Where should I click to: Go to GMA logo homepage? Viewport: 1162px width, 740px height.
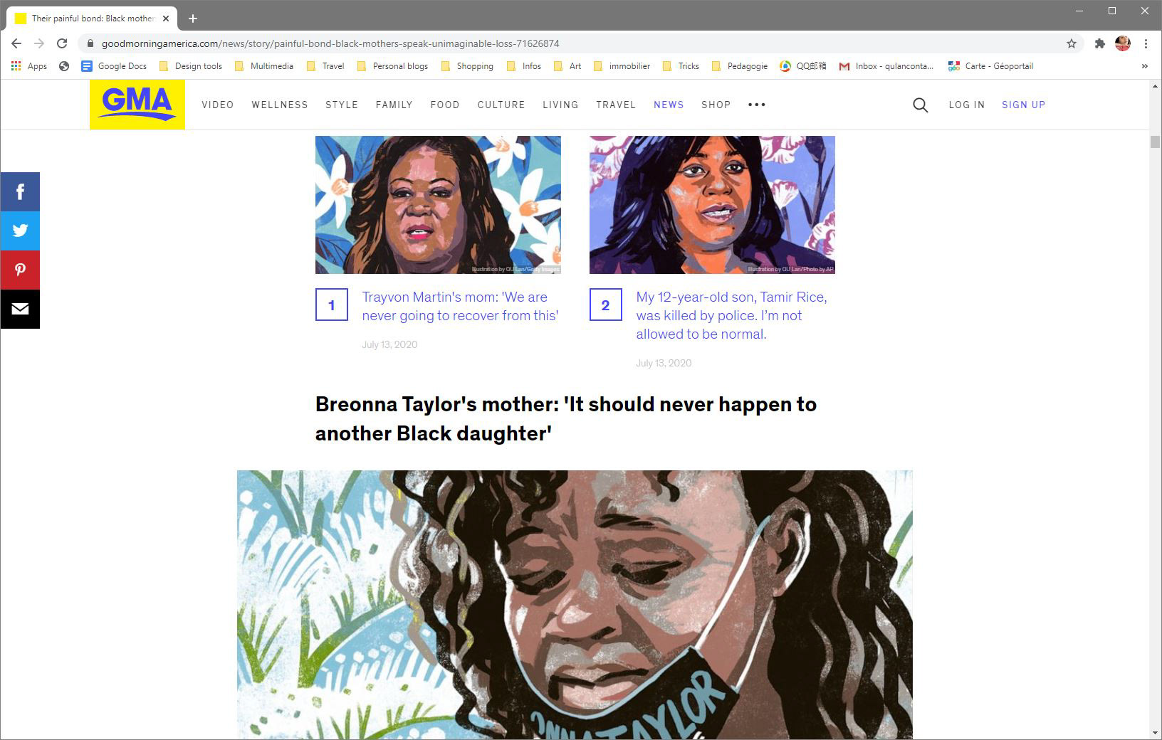137,105
